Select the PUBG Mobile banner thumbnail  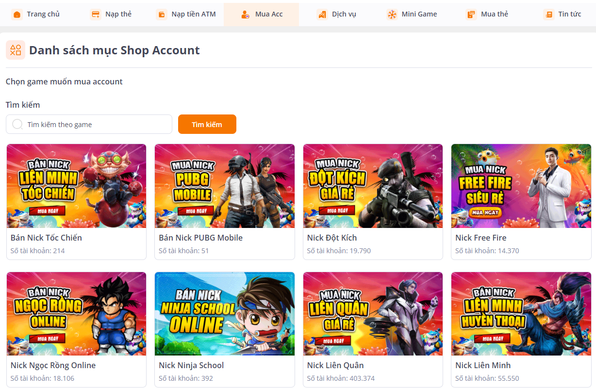tap(225, 186)
